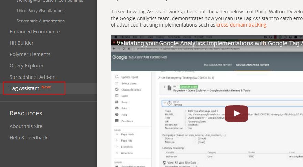Screen dimensions: 303x167
Task: Collapse the Page loads section chevron
Action: pyautogui.click(x=117, y=134)
